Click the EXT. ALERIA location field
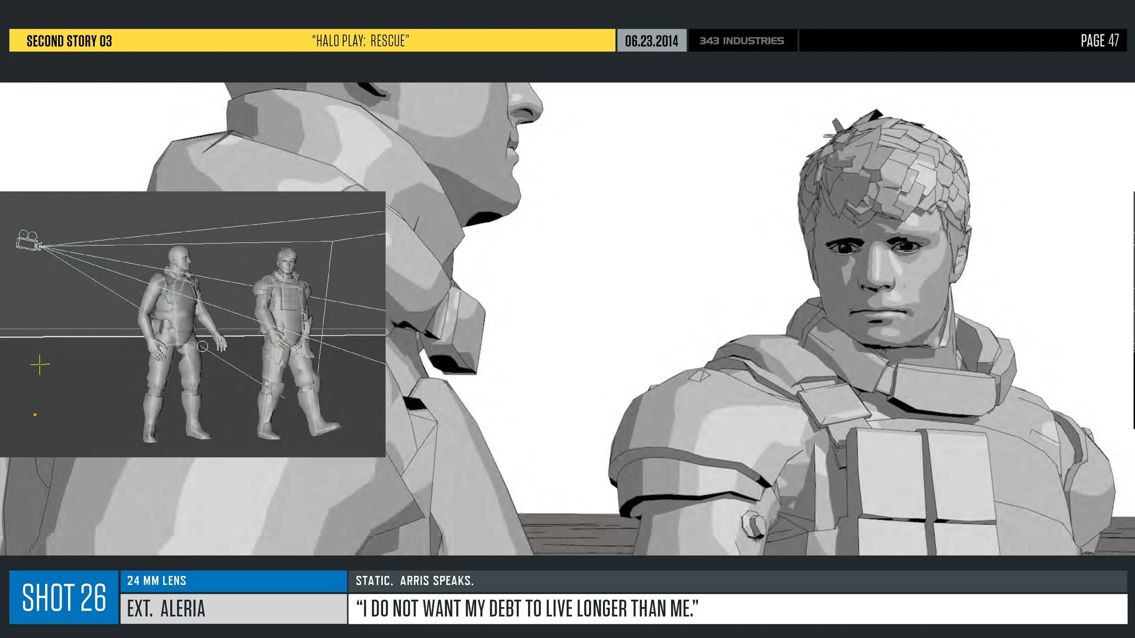The image size is (1135, 638). 233,609
